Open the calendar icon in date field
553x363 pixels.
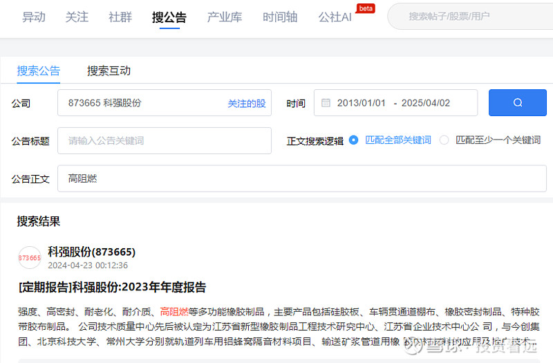click(326, 102)
